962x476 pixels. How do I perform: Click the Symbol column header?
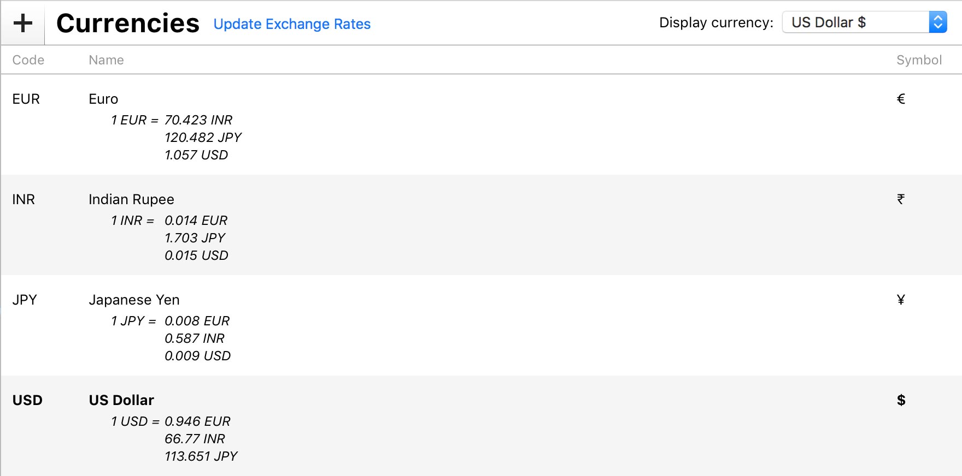point(919,60)
